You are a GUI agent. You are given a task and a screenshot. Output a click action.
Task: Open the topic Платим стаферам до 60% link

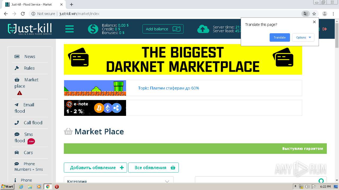tap(168, 88)
